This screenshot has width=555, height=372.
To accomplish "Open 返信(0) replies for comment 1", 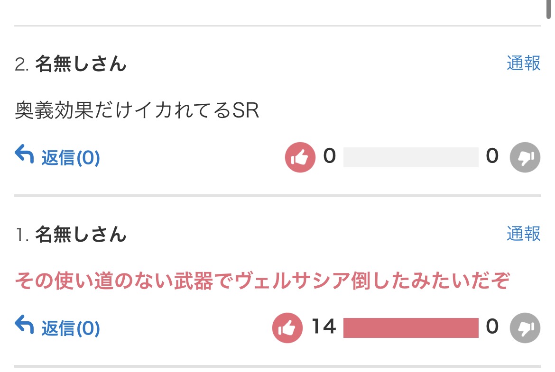I will click(70, 328).
